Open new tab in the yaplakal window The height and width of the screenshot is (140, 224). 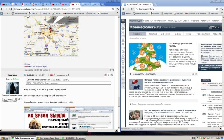(x=103, y=5)
